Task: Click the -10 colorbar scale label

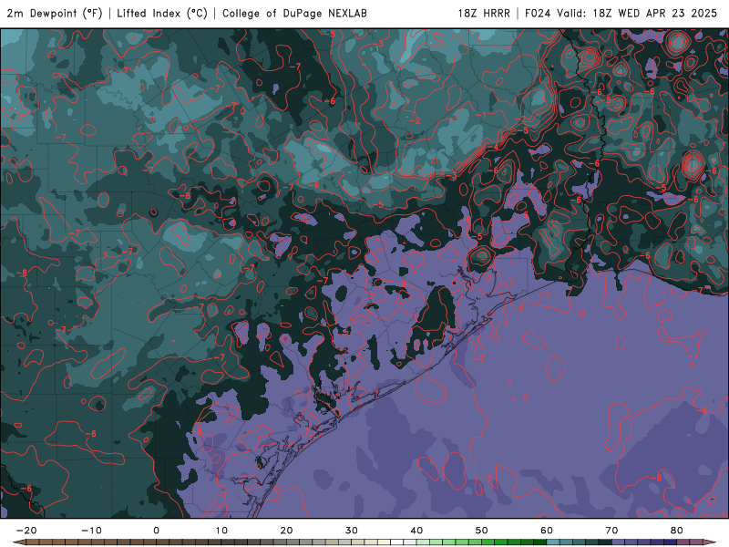Action: pos(91,531)
